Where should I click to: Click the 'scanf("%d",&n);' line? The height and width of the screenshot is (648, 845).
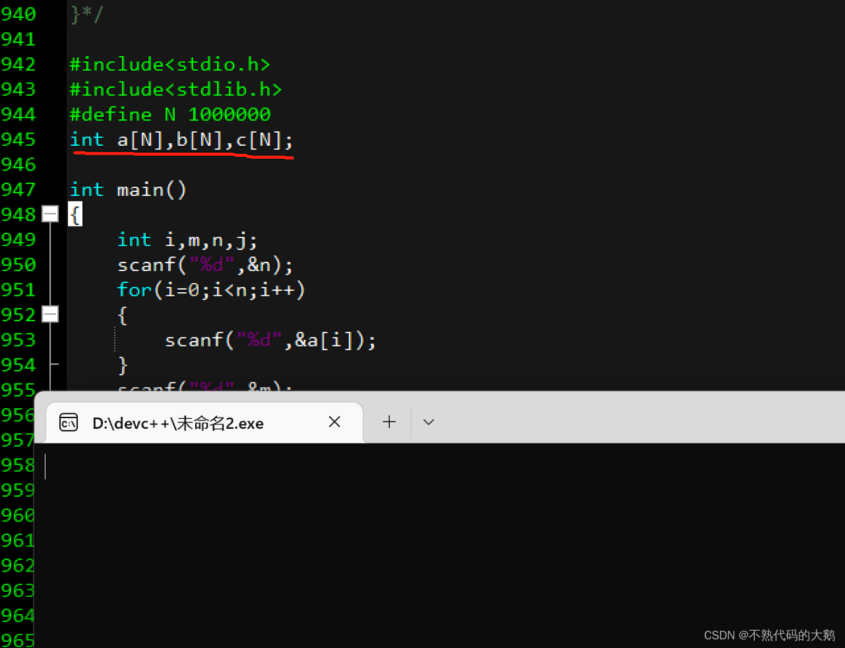point(205,265)
